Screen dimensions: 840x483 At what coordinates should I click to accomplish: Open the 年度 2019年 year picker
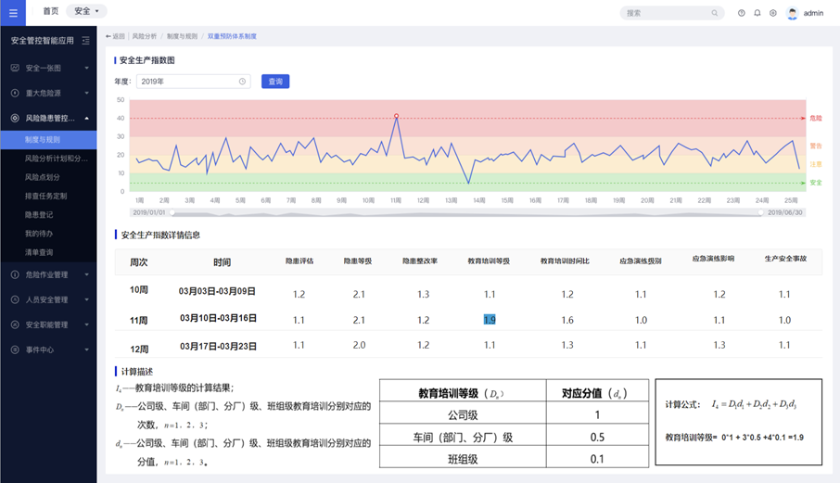tap(193, 82)
